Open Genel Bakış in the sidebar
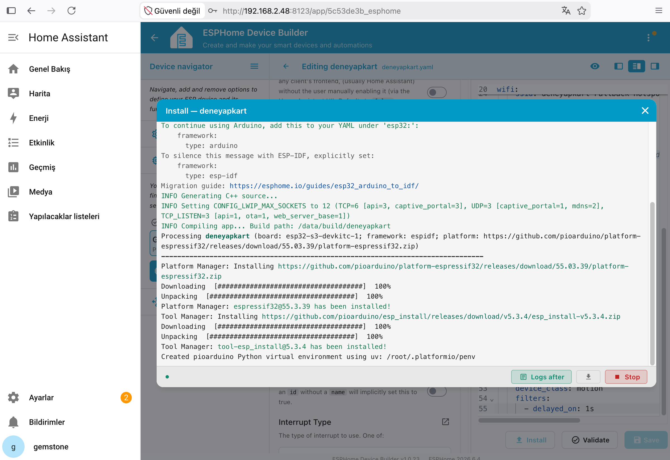 coord(70,69)
